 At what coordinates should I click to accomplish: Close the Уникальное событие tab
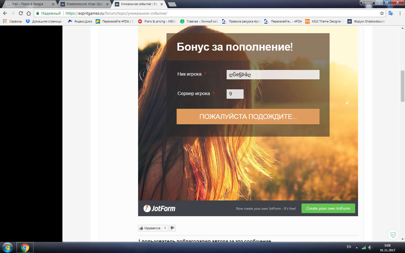(162, 4)
